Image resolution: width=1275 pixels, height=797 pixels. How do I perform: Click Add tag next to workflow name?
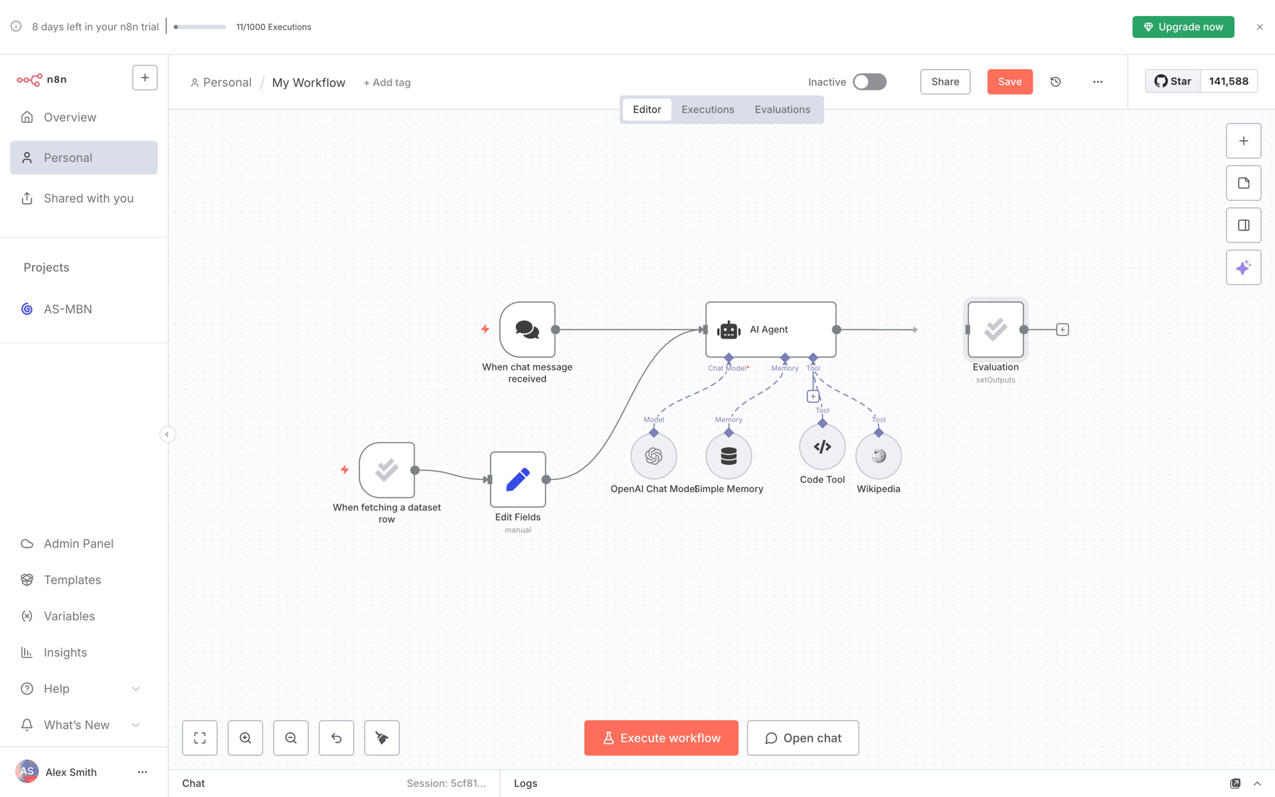pyautogui.click(x=387, y=82)
